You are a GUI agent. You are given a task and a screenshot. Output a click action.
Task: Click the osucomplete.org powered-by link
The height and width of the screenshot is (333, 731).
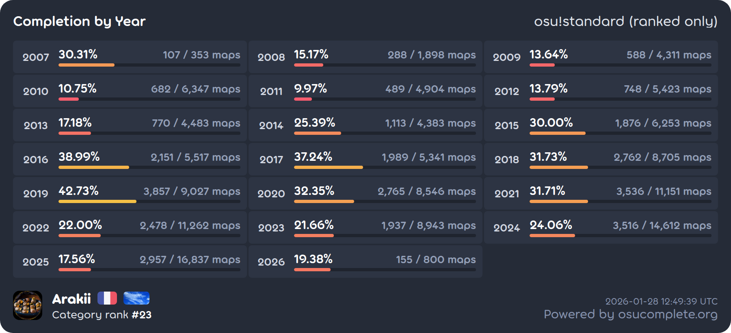pos(630,314)
